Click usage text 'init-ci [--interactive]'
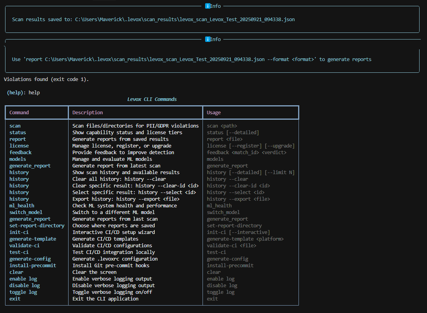Screen dimensions: 427x313 [238, 232]
